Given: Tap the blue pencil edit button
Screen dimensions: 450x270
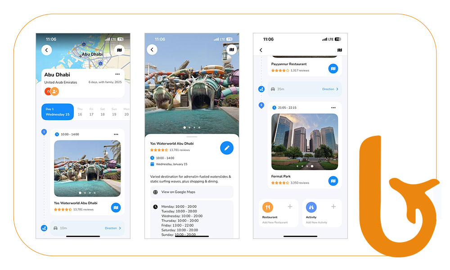Looking at the screenshot, I should 227,148.
